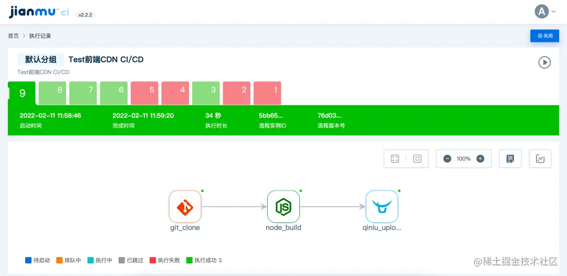Trigger the workflow with play button
Image resolution: width=567 pixels, height=276 pixels.
coord(544,62)
